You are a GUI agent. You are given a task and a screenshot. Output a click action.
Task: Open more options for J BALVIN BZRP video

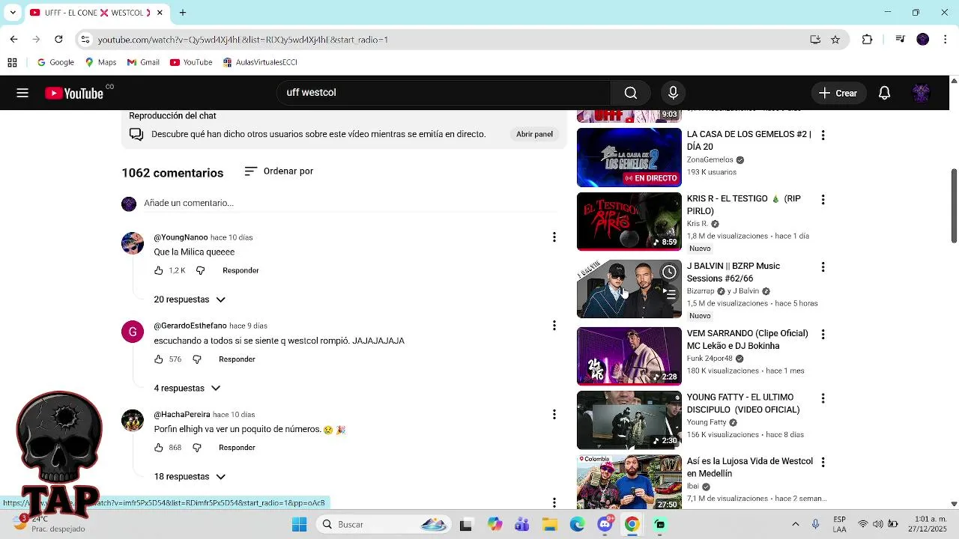pyautogui.click(x=823, y=267)
